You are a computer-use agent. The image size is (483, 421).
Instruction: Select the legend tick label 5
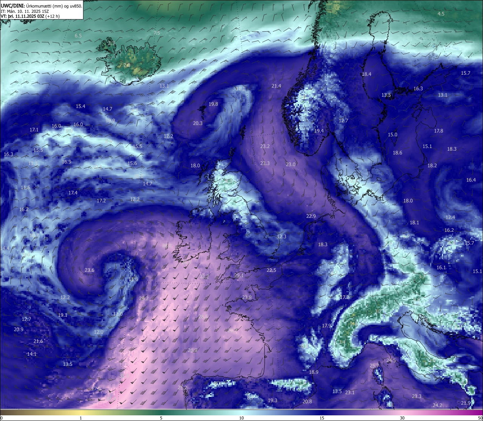pyautogui.click(x=161, y=418)
